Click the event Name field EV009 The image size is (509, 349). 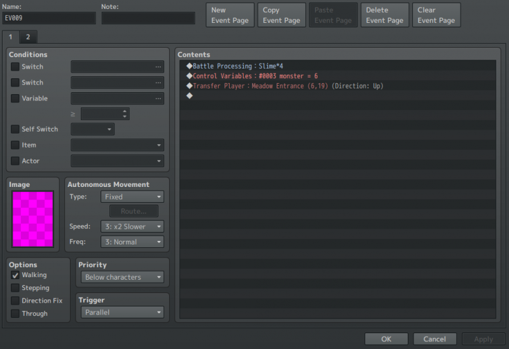tap(49, 18)
